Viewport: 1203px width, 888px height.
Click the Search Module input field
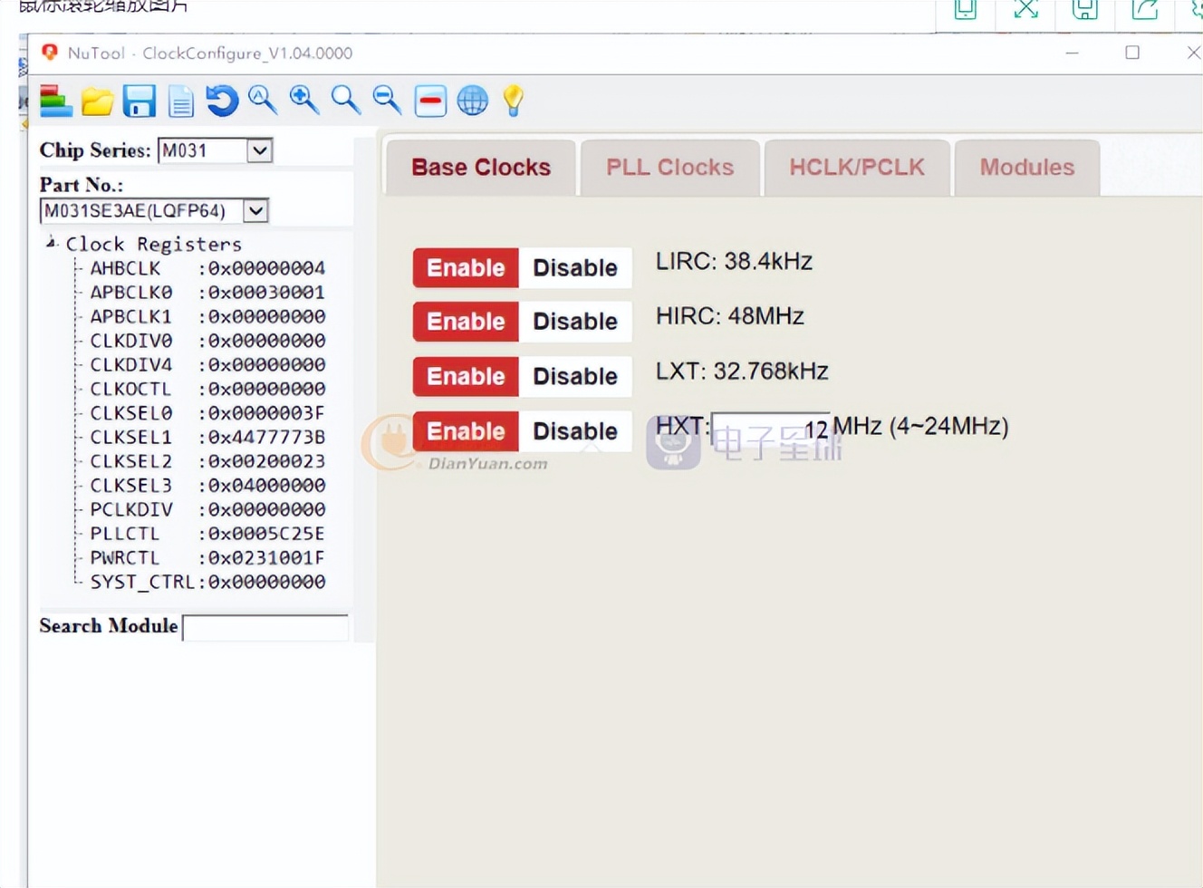265,628
